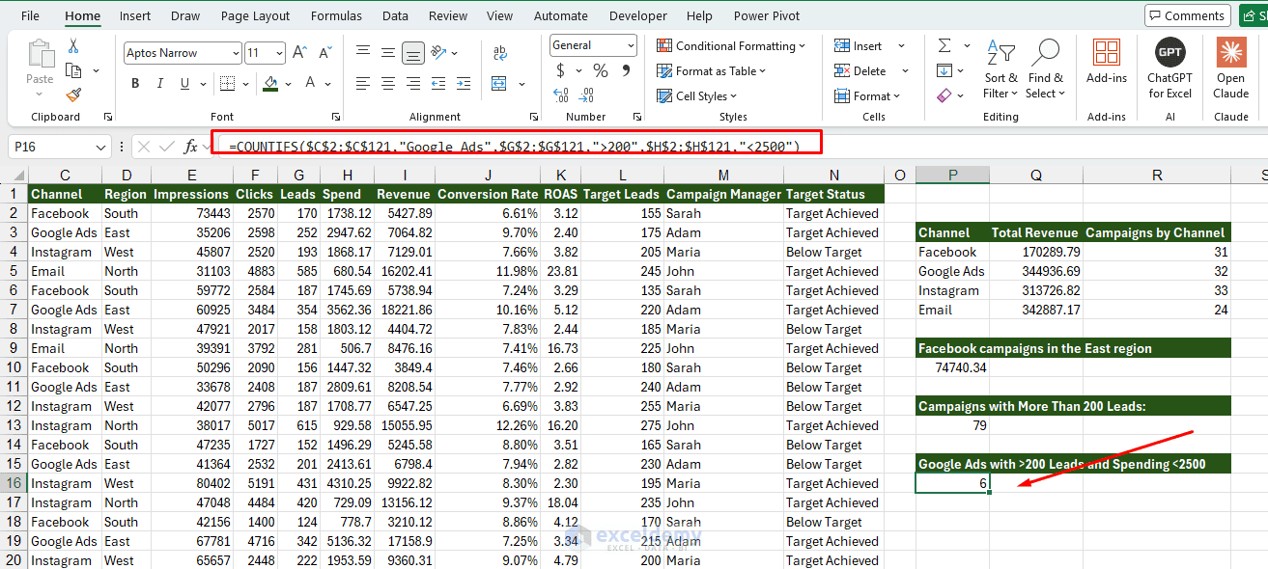Click the Decrease Indent icon

(x=440, y=84)
